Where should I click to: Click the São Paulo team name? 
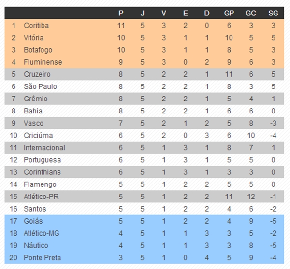pyautogui.click(x=40, y=86)
